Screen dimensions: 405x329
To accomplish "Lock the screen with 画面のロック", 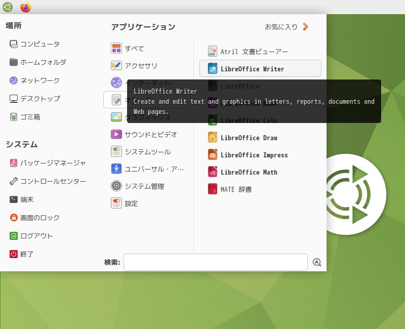I will point(34,218).
